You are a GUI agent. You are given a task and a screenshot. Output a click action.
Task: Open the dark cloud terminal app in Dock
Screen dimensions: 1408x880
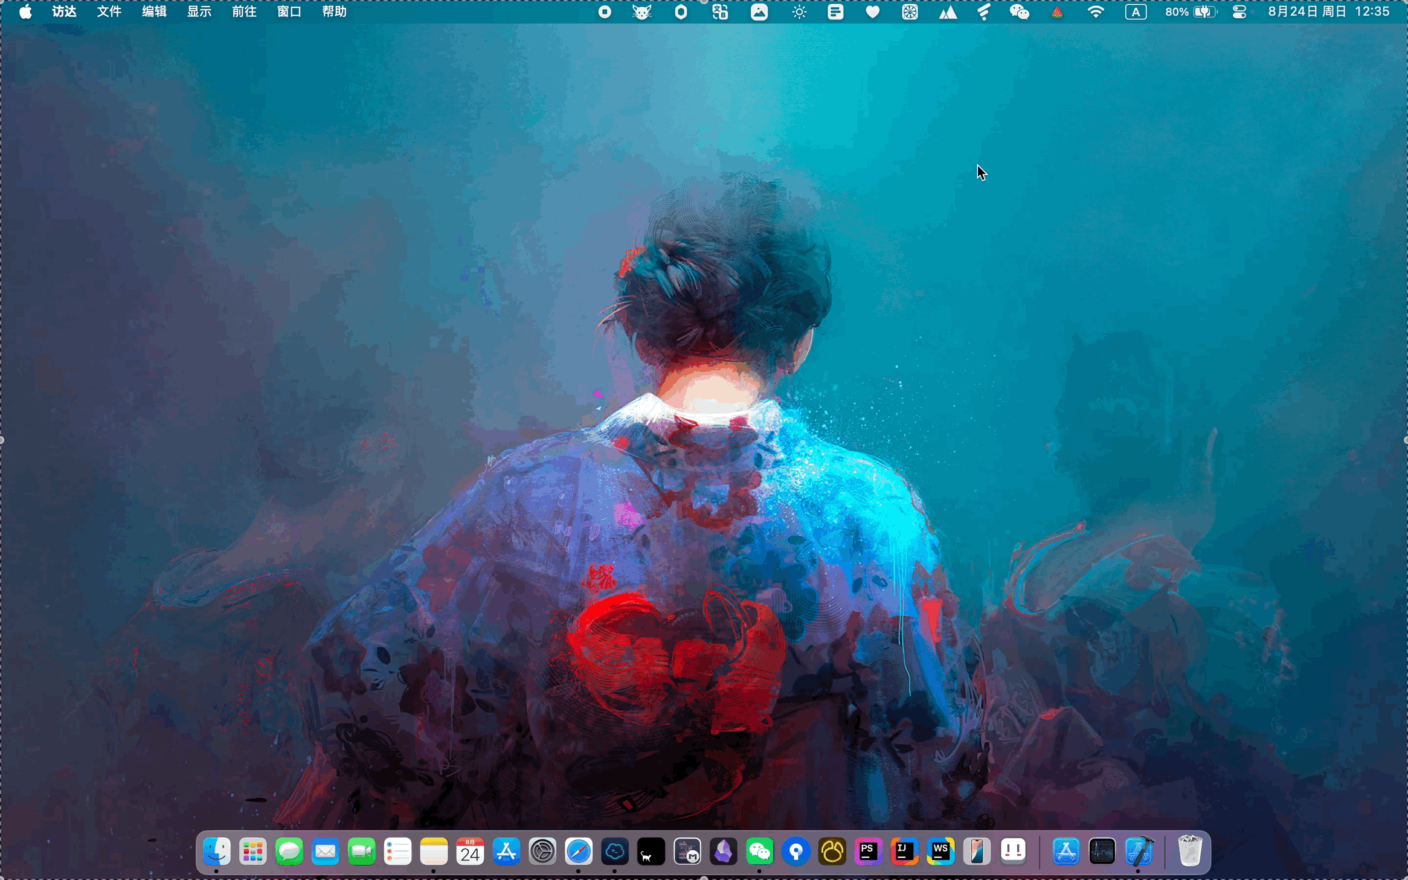[615, 852]
